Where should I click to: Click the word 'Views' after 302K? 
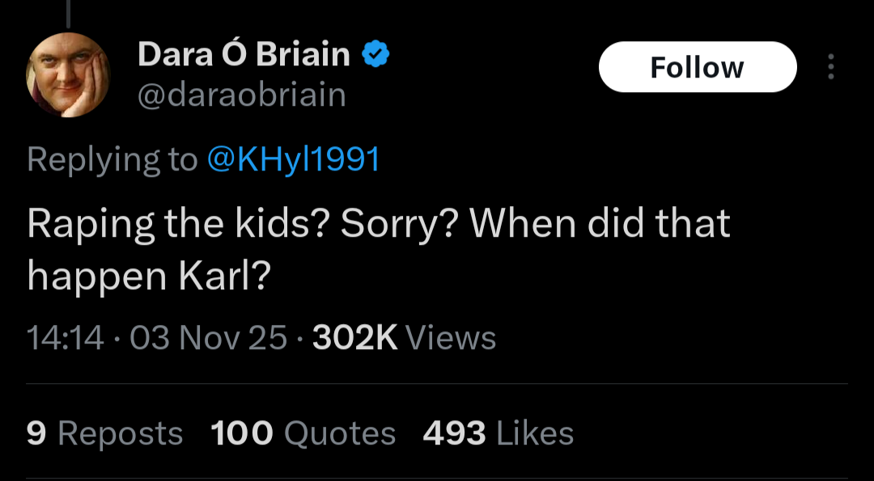[x=451, y=337]
